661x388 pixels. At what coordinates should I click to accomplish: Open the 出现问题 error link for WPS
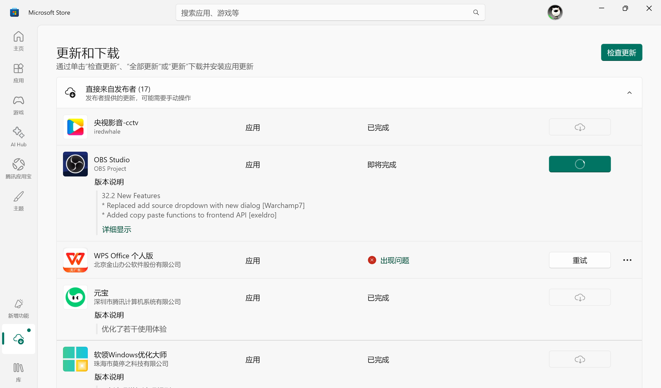click(x=395, y=260)
